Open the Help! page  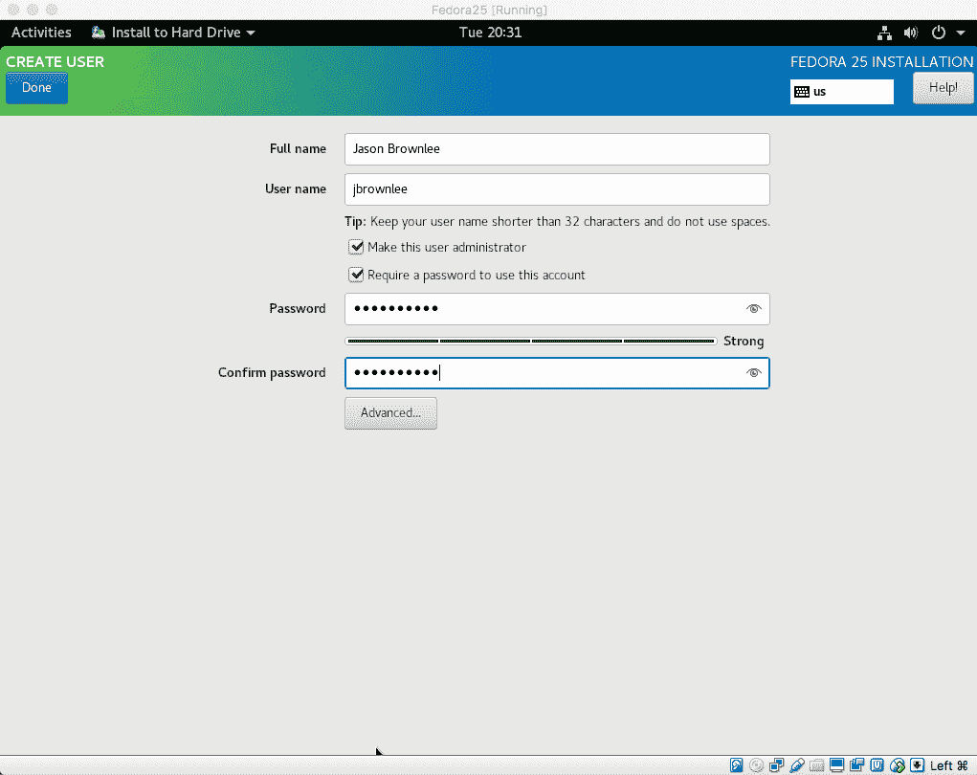(943, 88)
